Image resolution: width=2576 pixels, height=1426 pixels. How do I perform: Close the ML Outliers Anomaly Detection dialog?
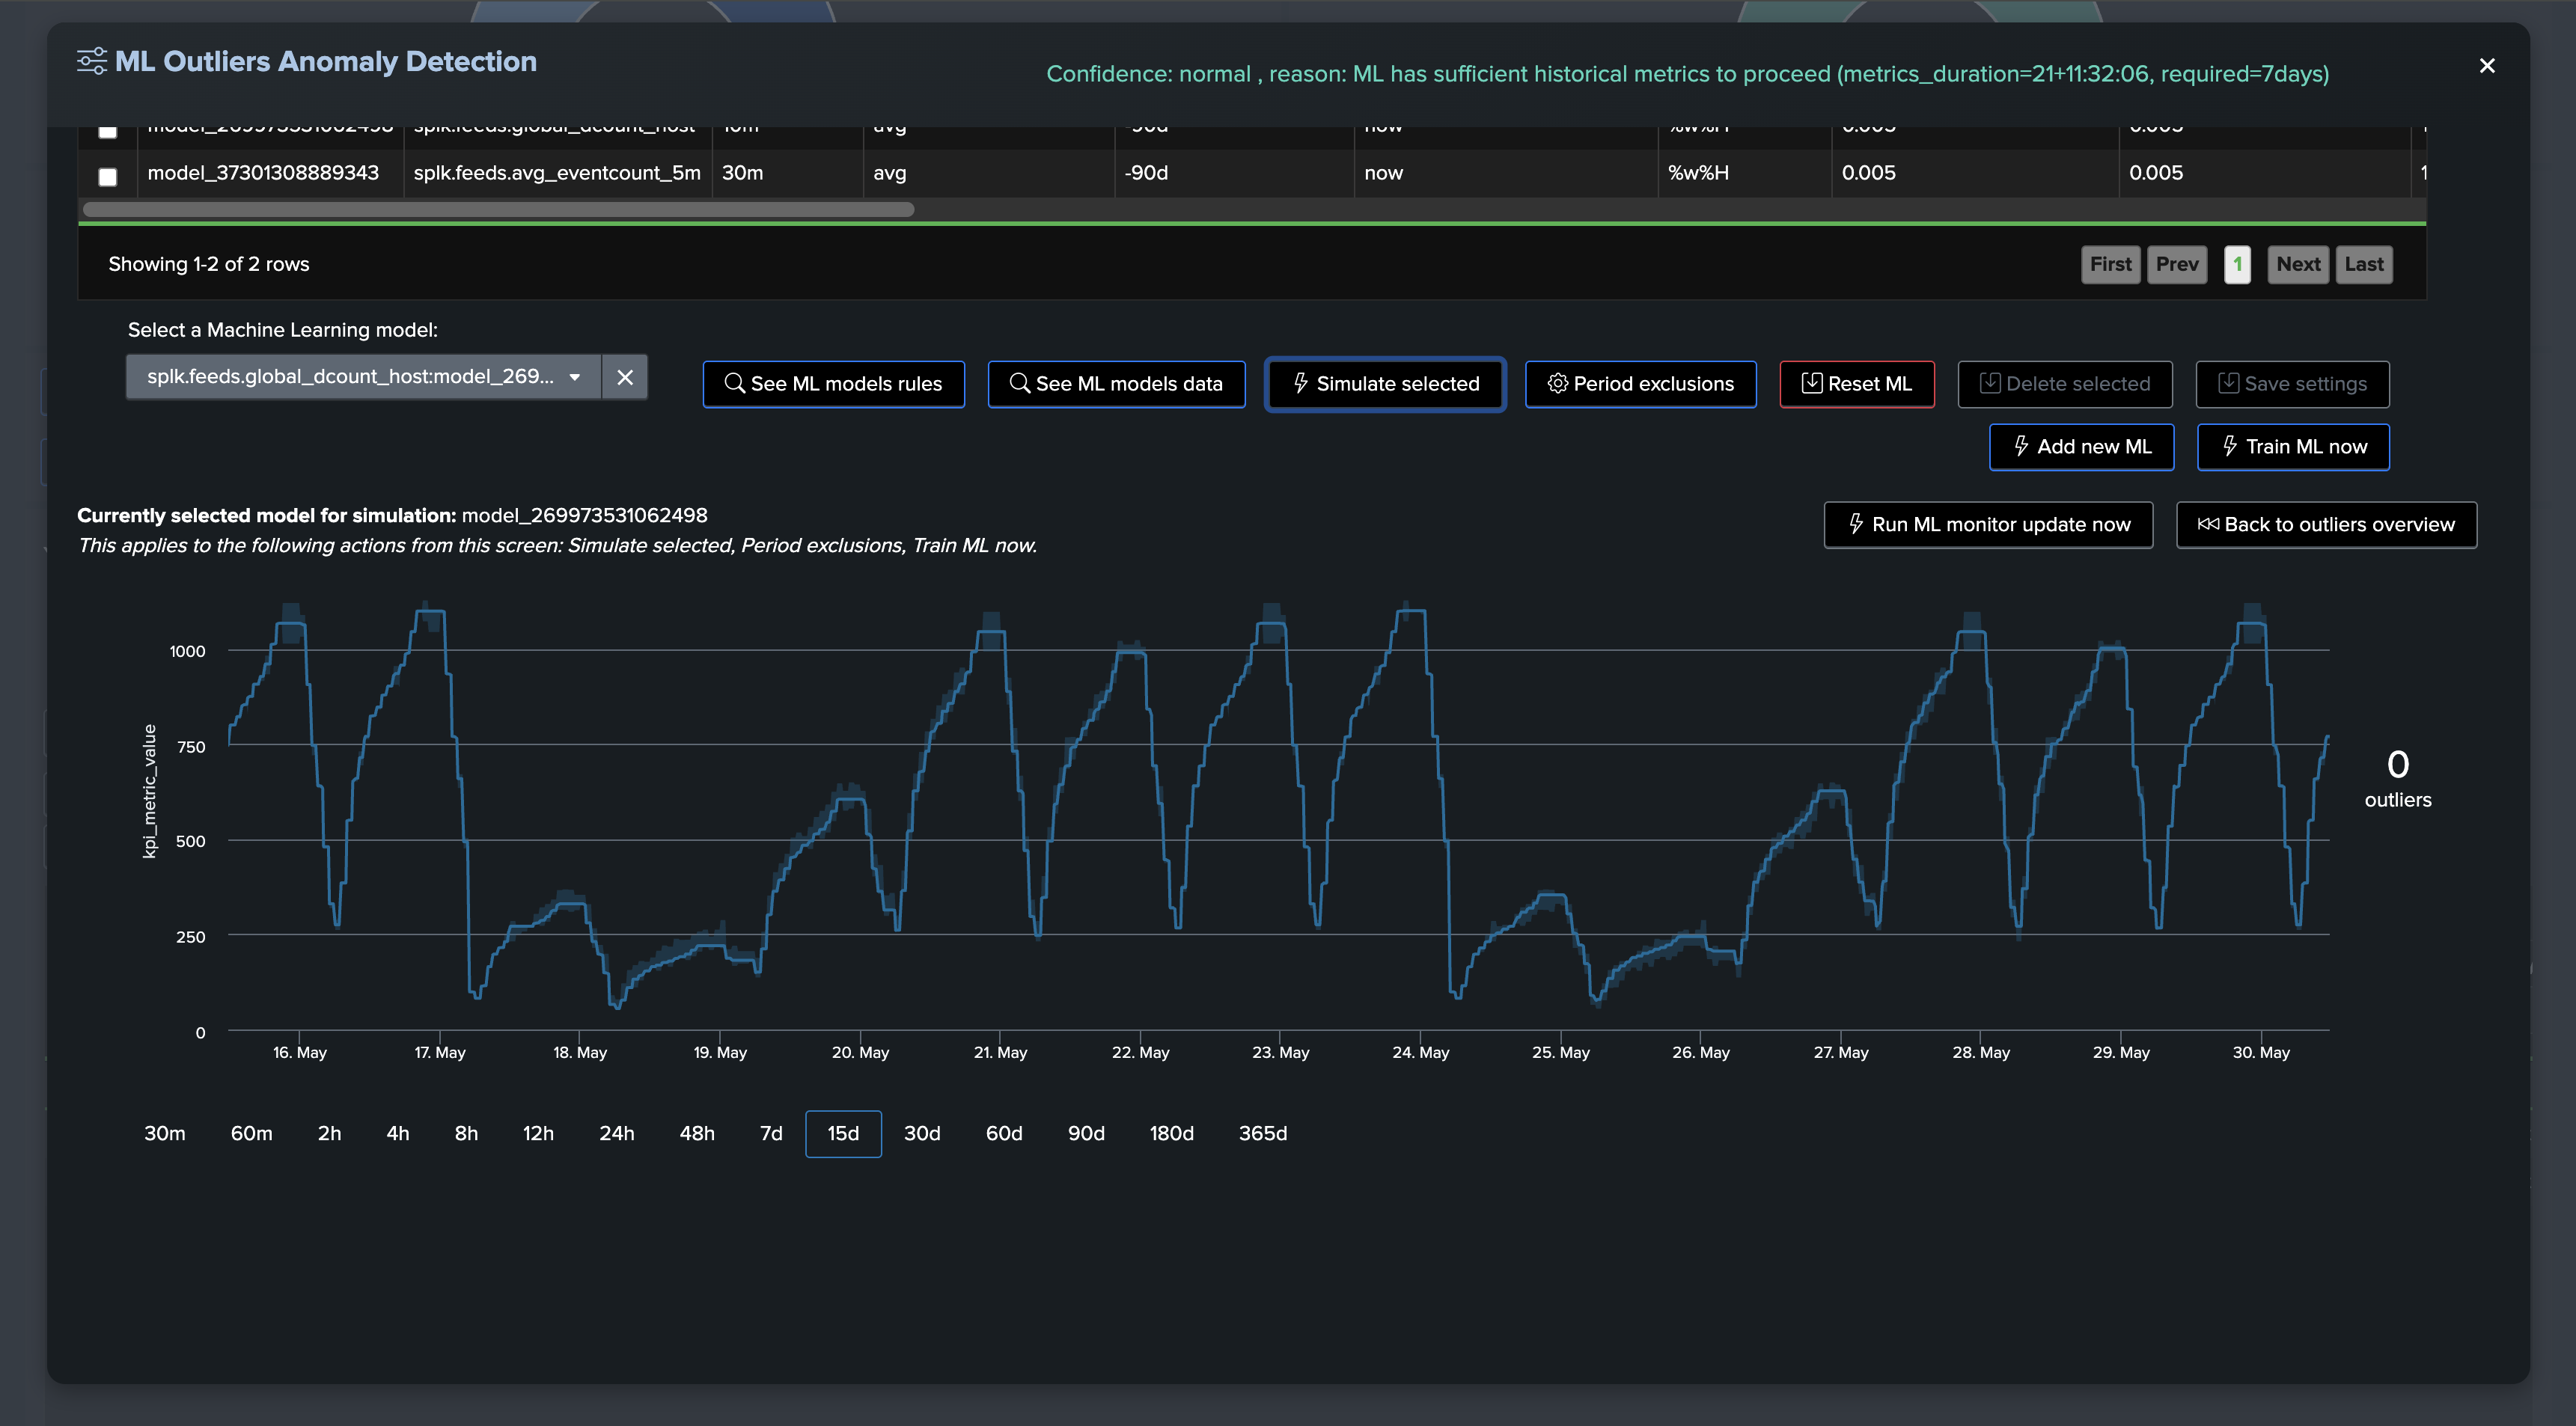coord(2486,66)
